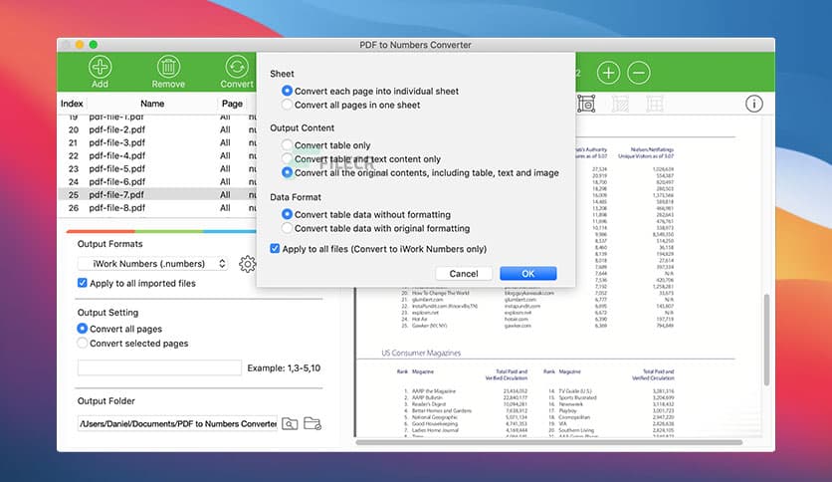Select Convert table only option

tap(287, 145)
